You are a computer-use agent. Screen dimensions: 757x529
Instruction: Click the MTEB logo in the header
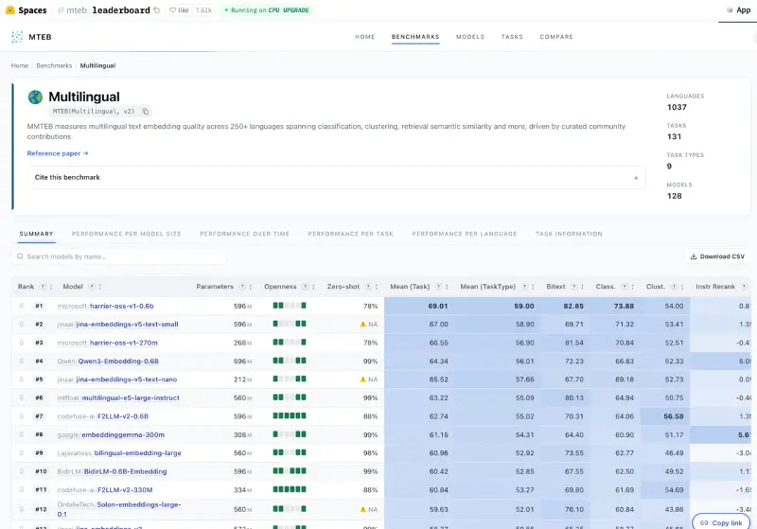[x=17, y=37]
